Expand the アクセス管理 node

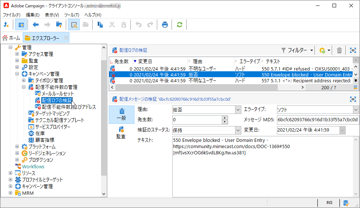click(x=17, y=54)
